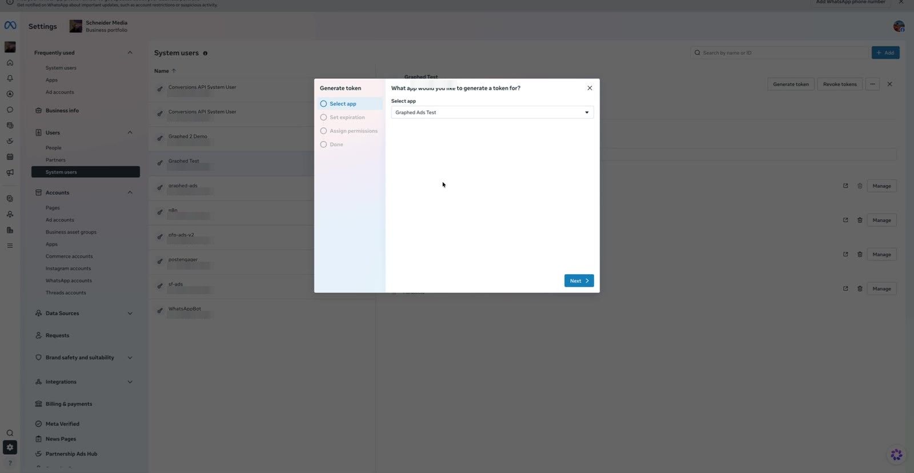Screen dimensions: 914x473
Task: Open Business asset groups
Action: pyautogui.click(x=71, y=232)
